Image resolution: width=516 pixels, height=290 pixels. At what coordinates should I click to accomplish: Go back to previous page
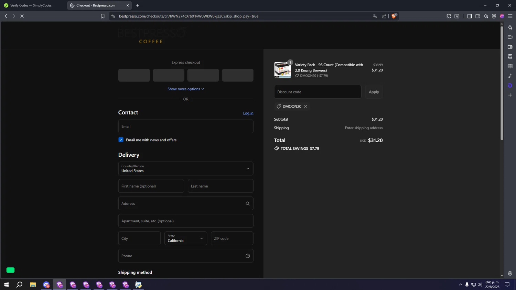point(6,16)
